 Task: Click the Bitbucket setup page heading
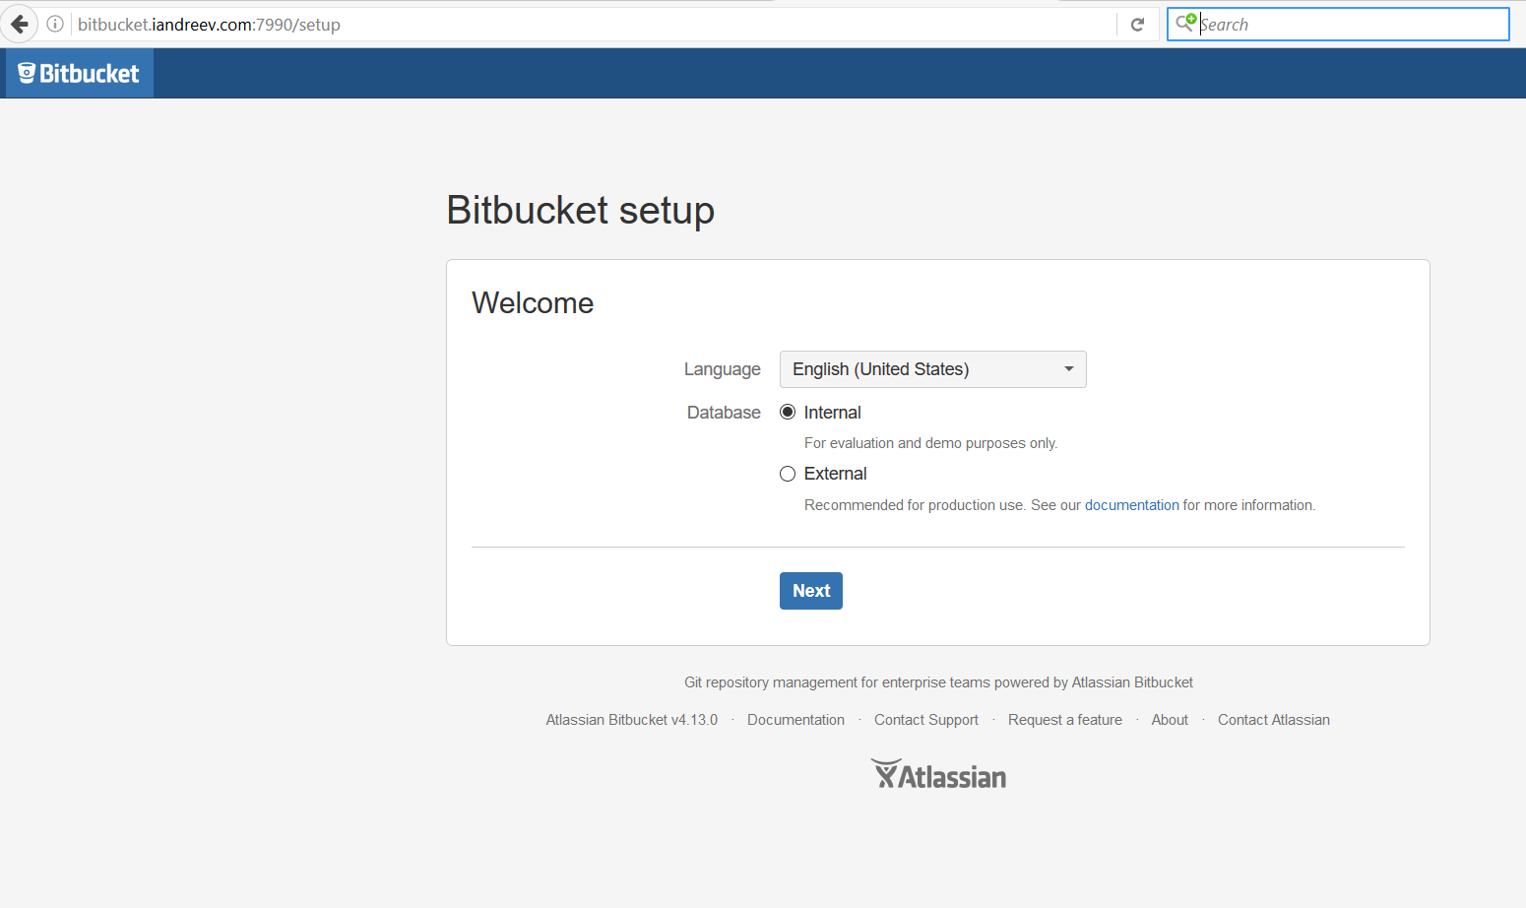(581, 211)
